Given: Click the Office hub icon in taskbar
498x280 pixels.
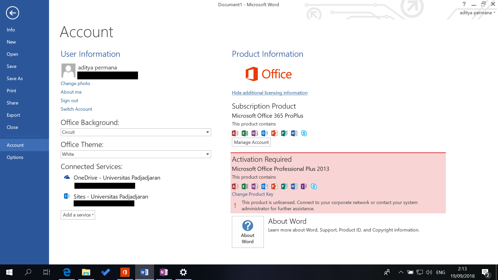Looking at the screenshot, I should point(125,272).
